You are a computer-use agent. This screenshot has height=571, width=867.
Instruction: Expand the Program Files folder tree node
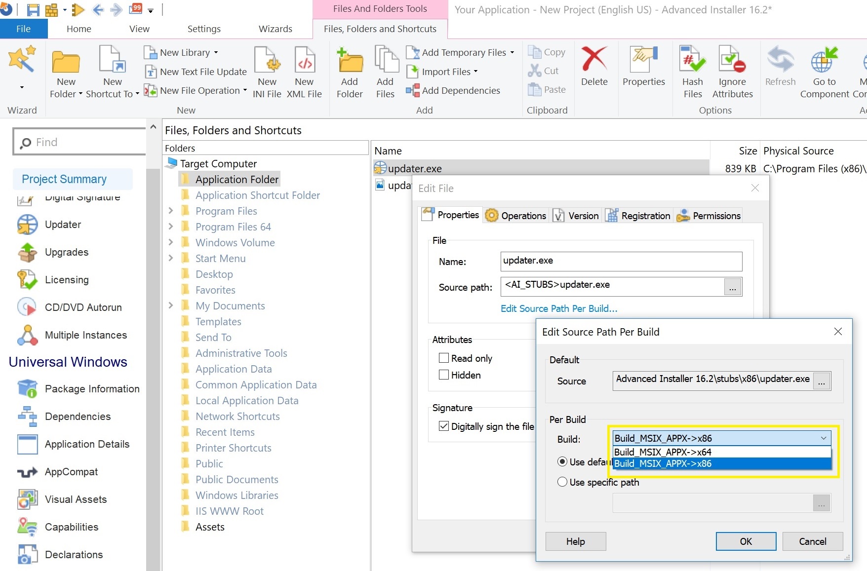tap(171, 211)
